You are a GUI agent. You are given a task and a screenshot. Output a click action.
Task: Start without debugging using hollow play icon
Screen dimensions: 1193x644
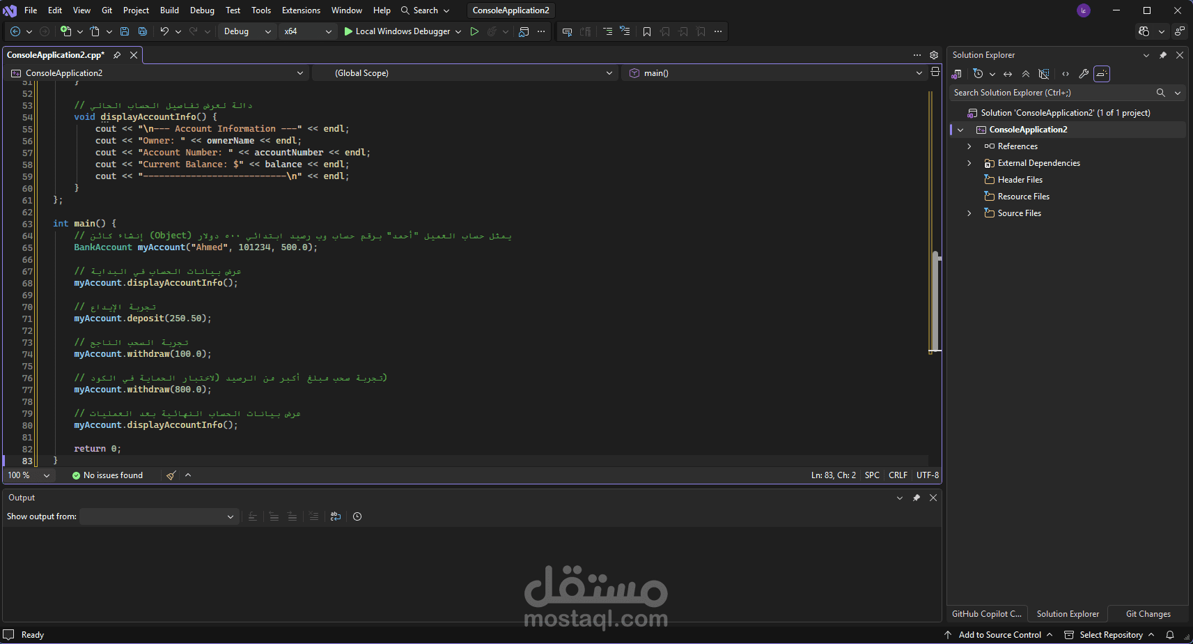tap(474, 31)
